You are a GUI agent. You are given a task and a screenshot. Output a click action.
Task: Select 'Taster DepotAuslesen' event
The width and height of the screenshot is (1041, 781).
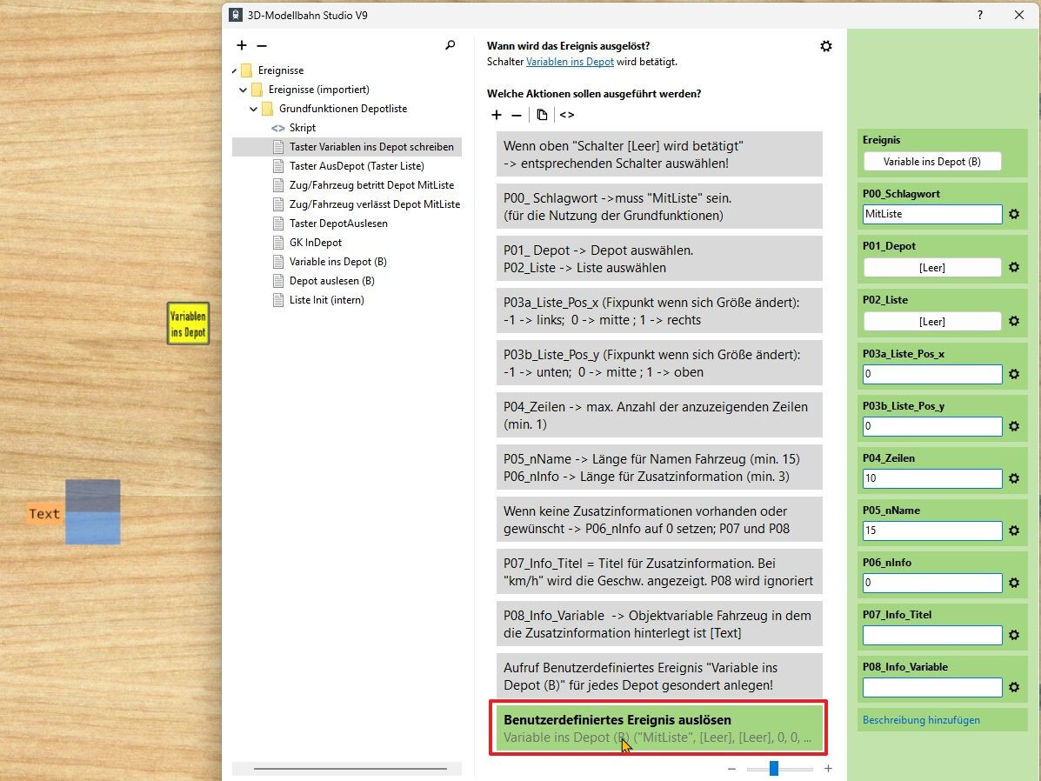pyautogui.click(x=338, y=224)
